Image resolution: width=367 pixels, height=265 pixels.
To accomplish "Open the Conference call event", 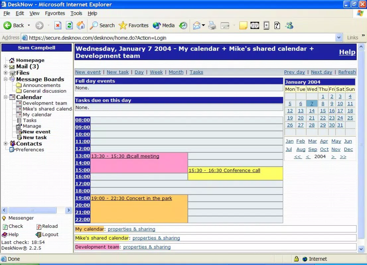I will point(224,170).
